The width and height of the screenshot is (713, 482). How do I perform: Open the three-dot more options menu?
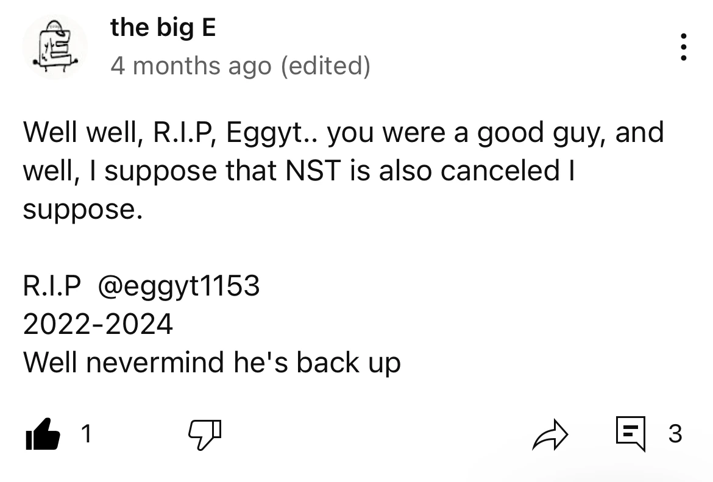683,47
